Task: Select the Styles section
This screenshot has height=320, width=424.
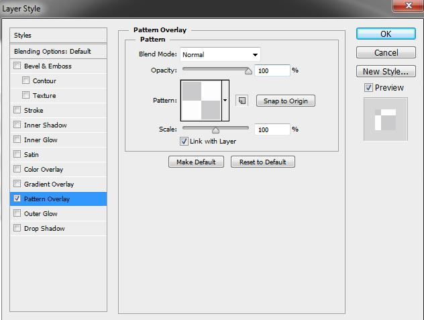Action: click(x=58, y=36)
